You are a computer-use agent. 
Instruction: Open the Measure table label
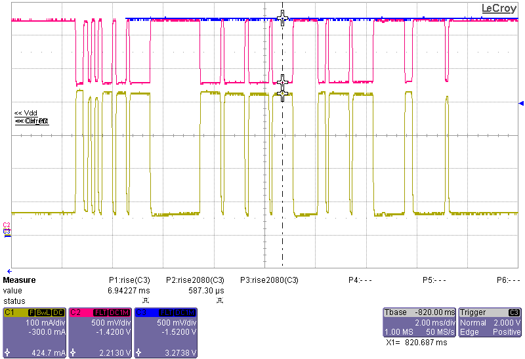click(20, 280)
